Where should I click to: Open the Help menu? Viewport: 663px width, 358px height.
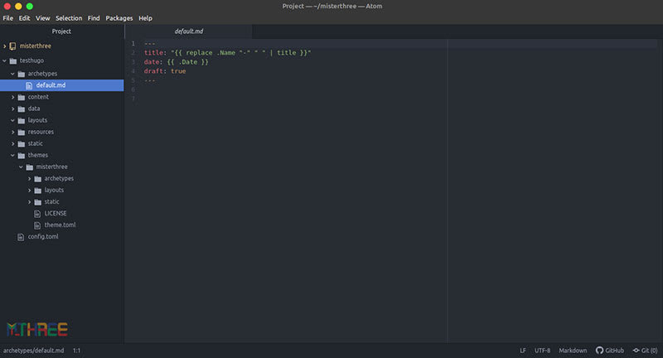coord(145,18)
